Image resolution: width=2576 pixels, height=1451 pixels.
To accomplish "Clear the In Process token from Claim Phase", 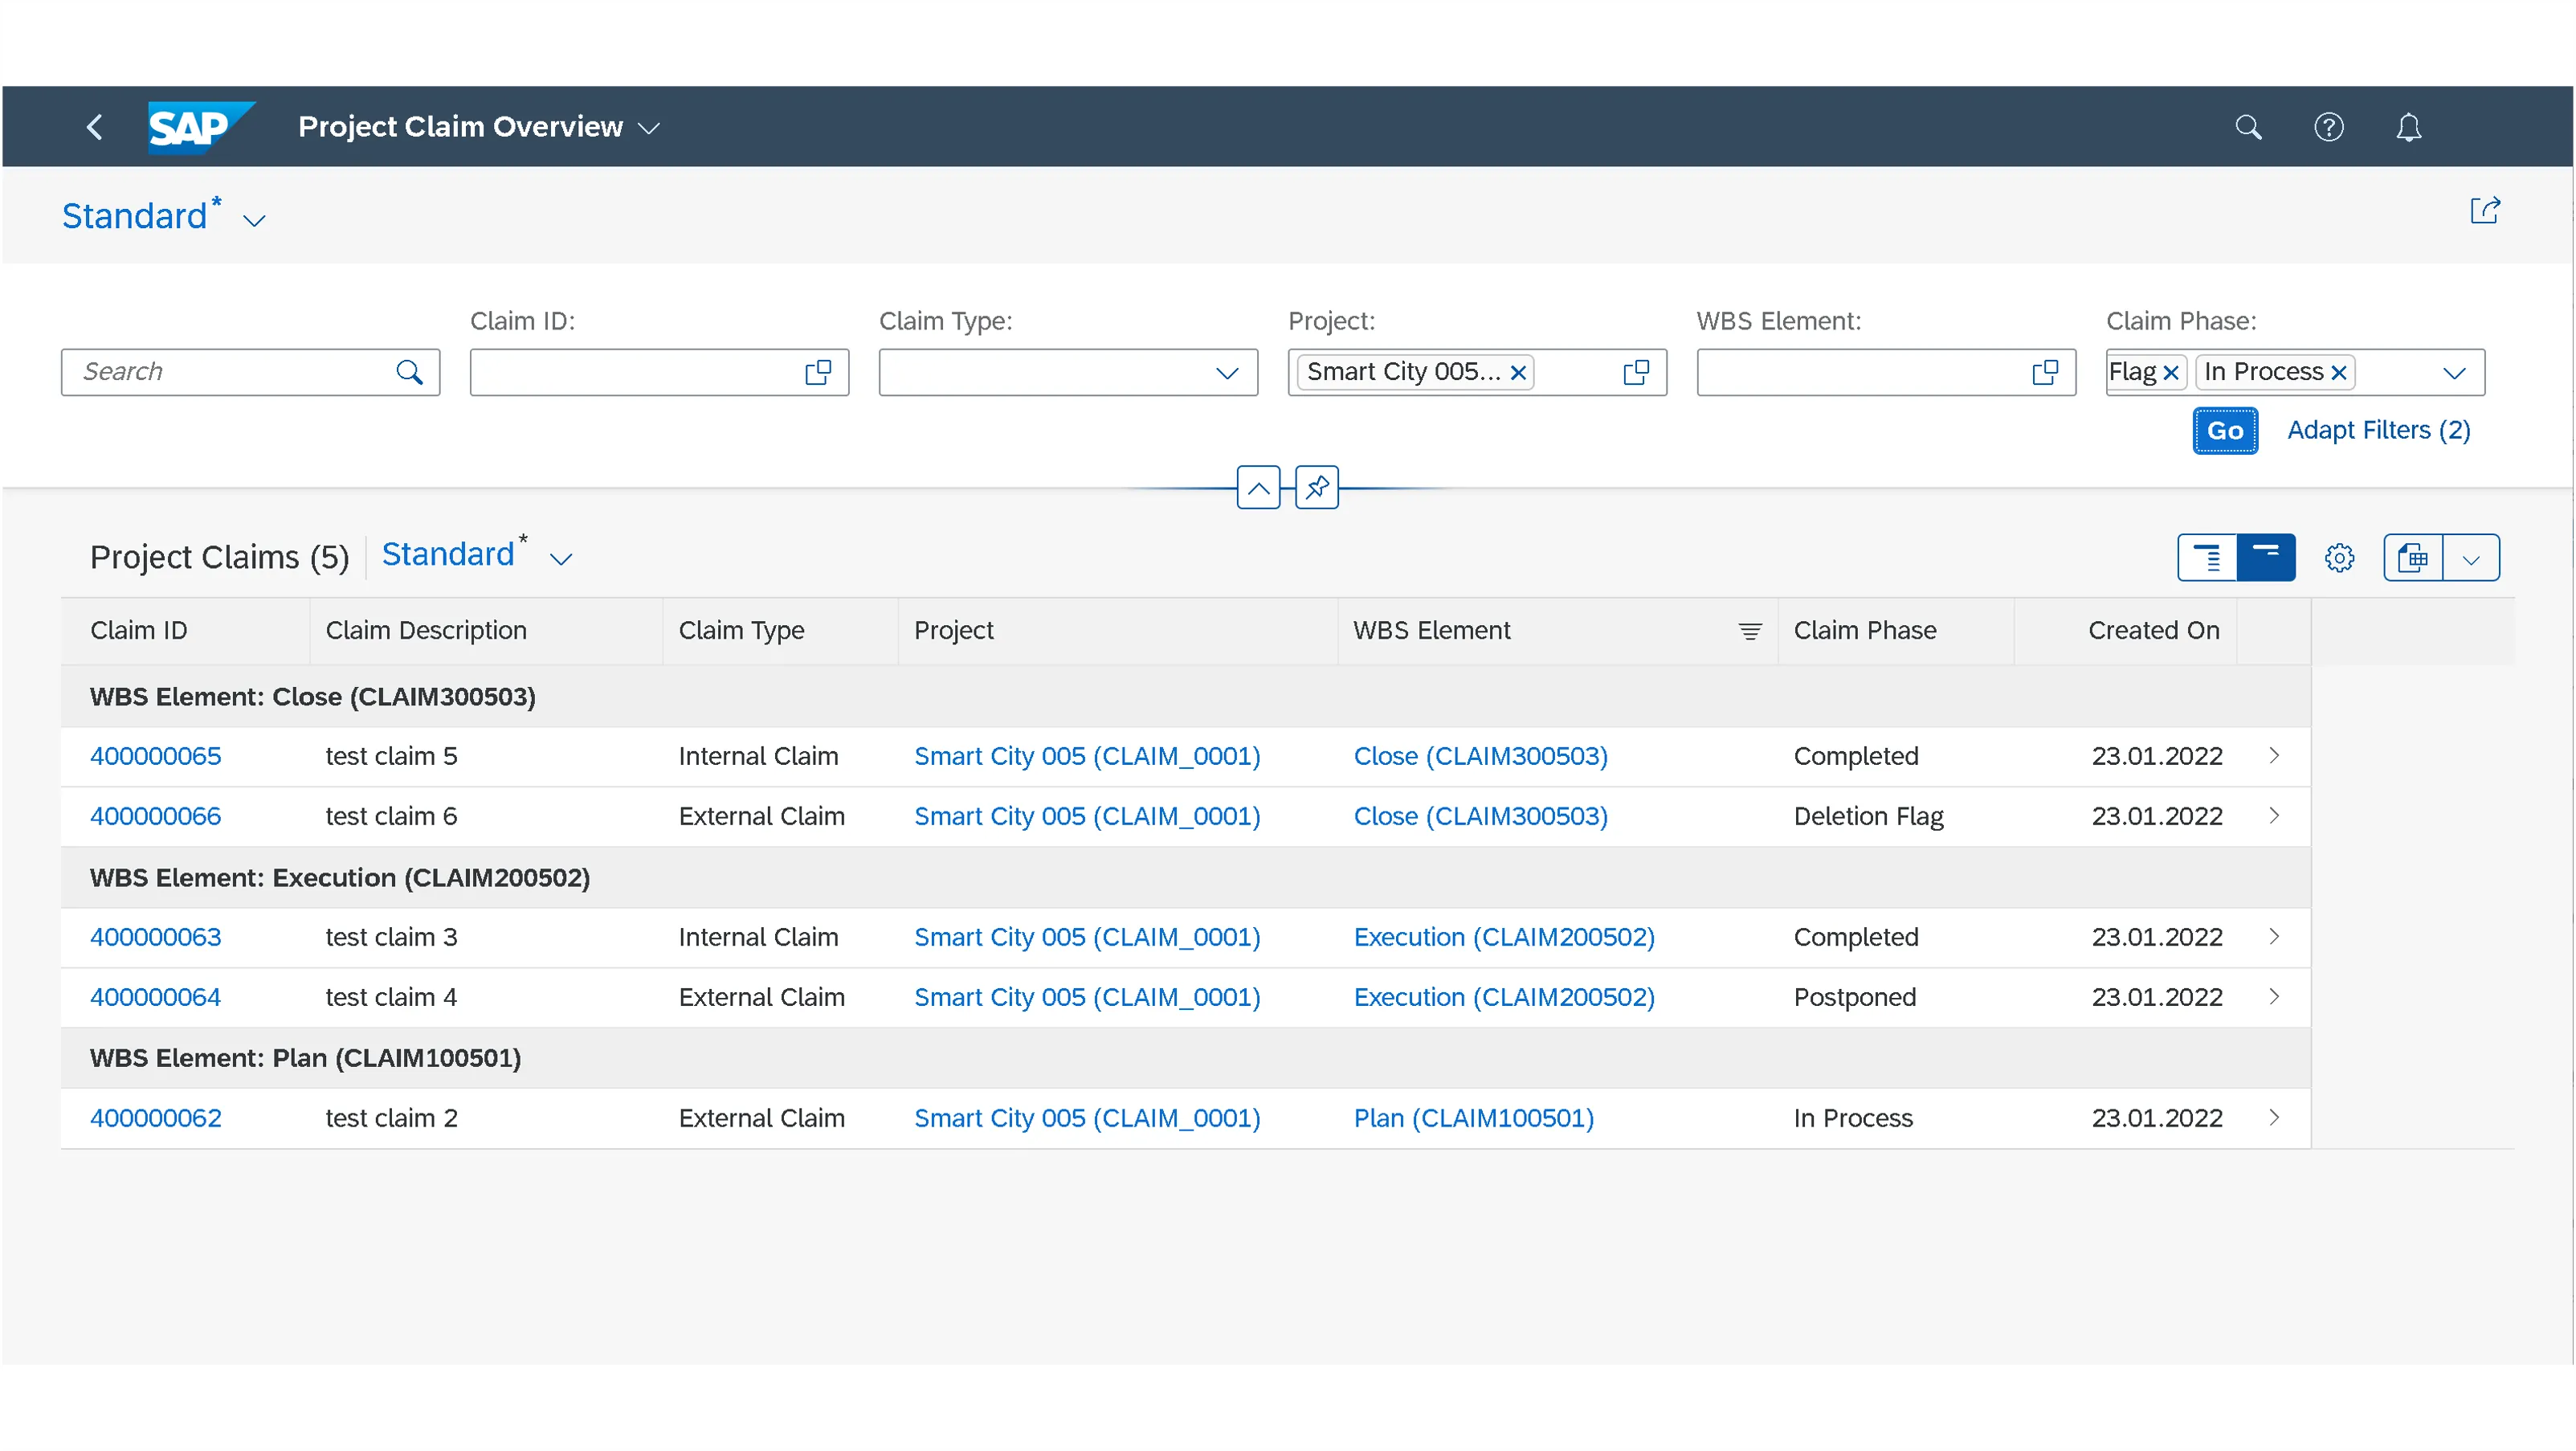I will (x=2340, y=371).
